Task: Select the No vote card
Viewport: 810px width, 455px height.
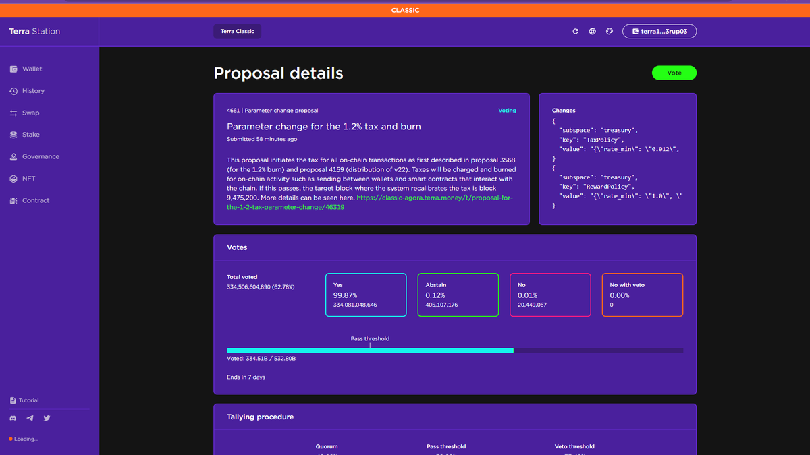Action: (x=550, y=295)
